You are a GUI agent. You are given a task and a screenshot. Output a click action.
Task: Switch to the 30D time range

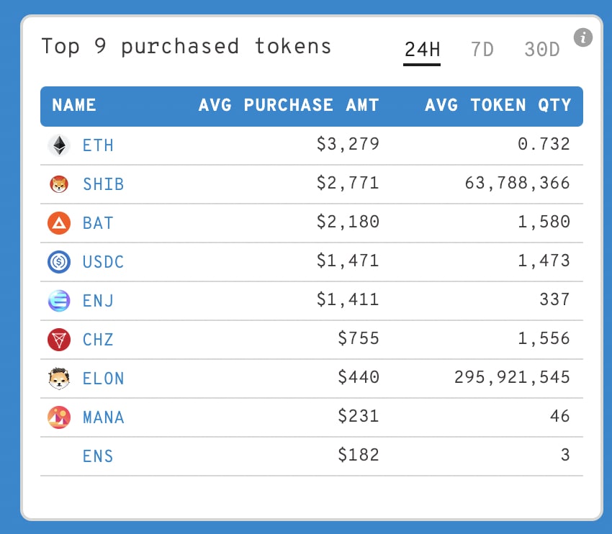coord(541,50)
